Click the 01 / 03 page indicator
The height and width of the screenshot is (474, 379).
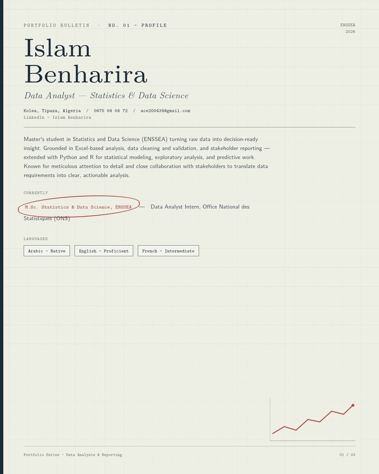(347, 455)
